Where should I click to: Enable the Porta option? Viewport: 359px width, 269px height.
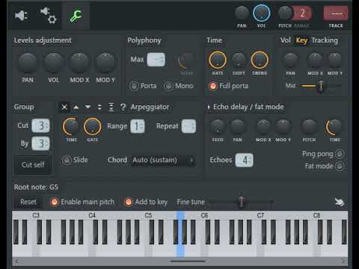[x=134, y=86]
